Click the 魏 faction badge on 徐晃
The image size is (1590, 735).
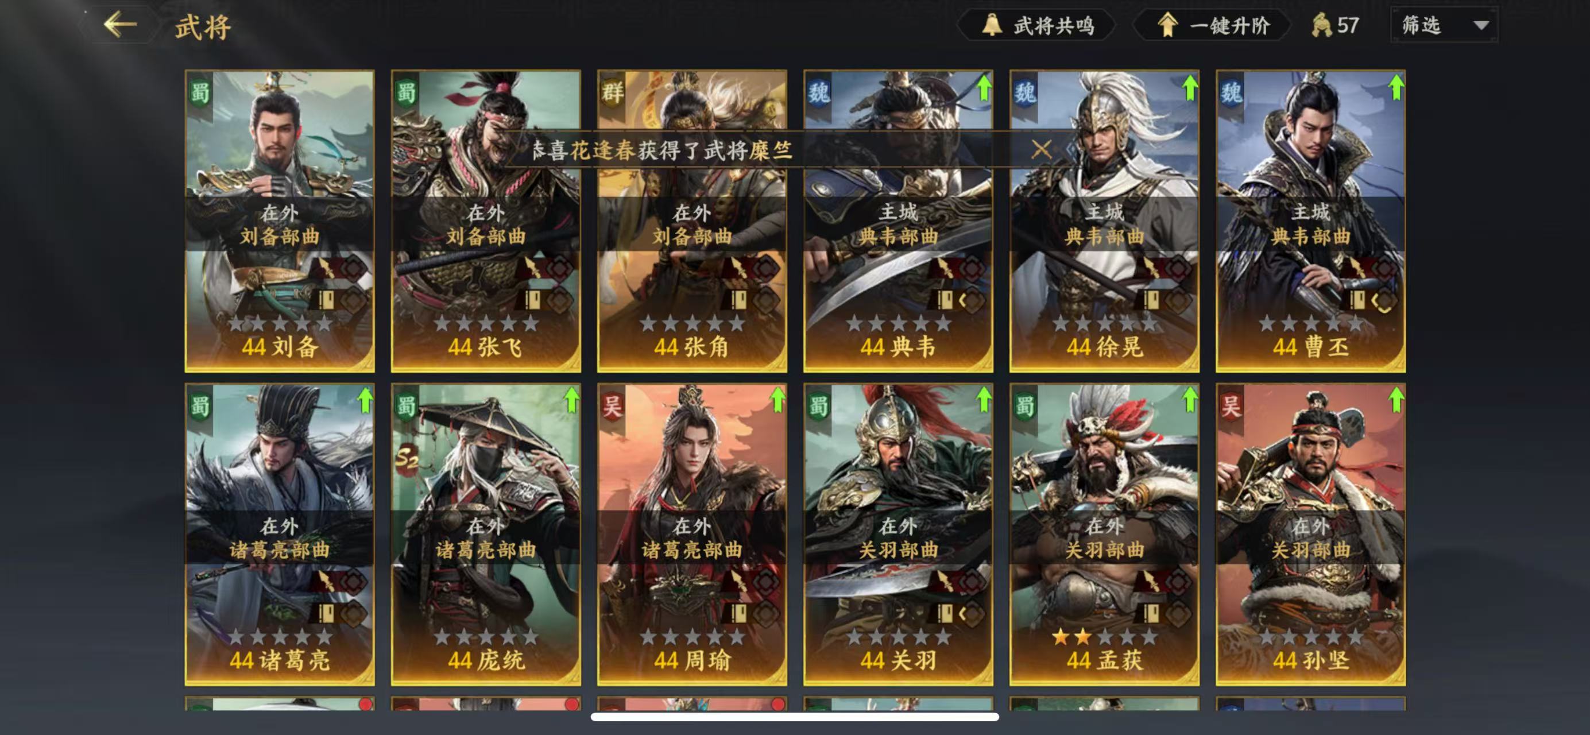[1024, 93]
